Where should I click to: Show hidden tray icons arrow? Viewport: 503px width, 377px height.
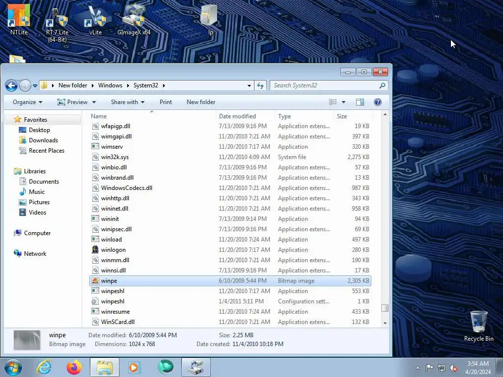point(418,368)
